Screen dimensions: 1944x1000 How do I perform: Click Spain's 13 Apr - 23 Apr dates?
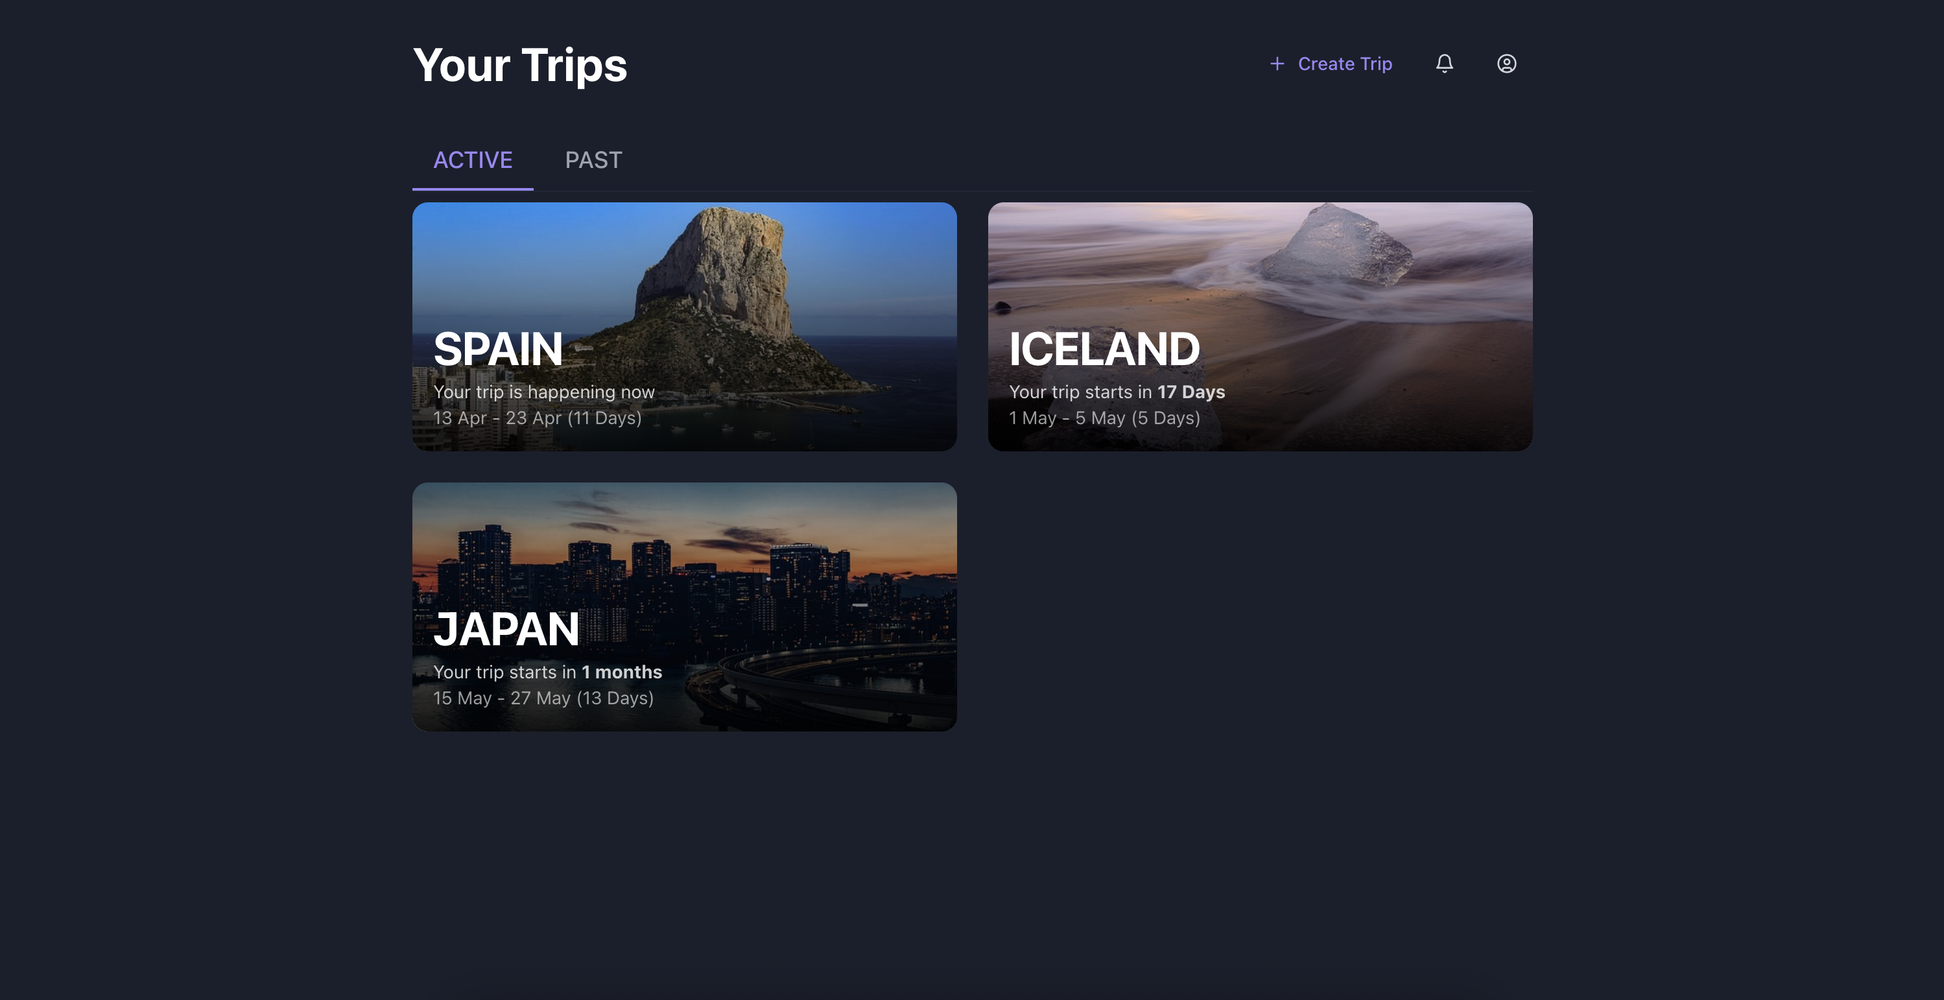[x=536, y=418]
